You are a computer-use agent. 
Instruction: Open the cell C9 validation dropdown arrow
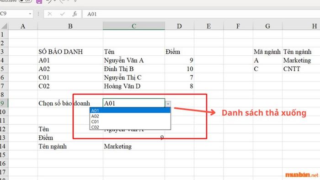click(x=168, y=104)
